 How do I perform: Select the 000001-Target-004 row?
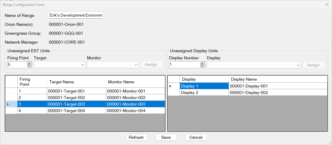(x=66, y=111)
